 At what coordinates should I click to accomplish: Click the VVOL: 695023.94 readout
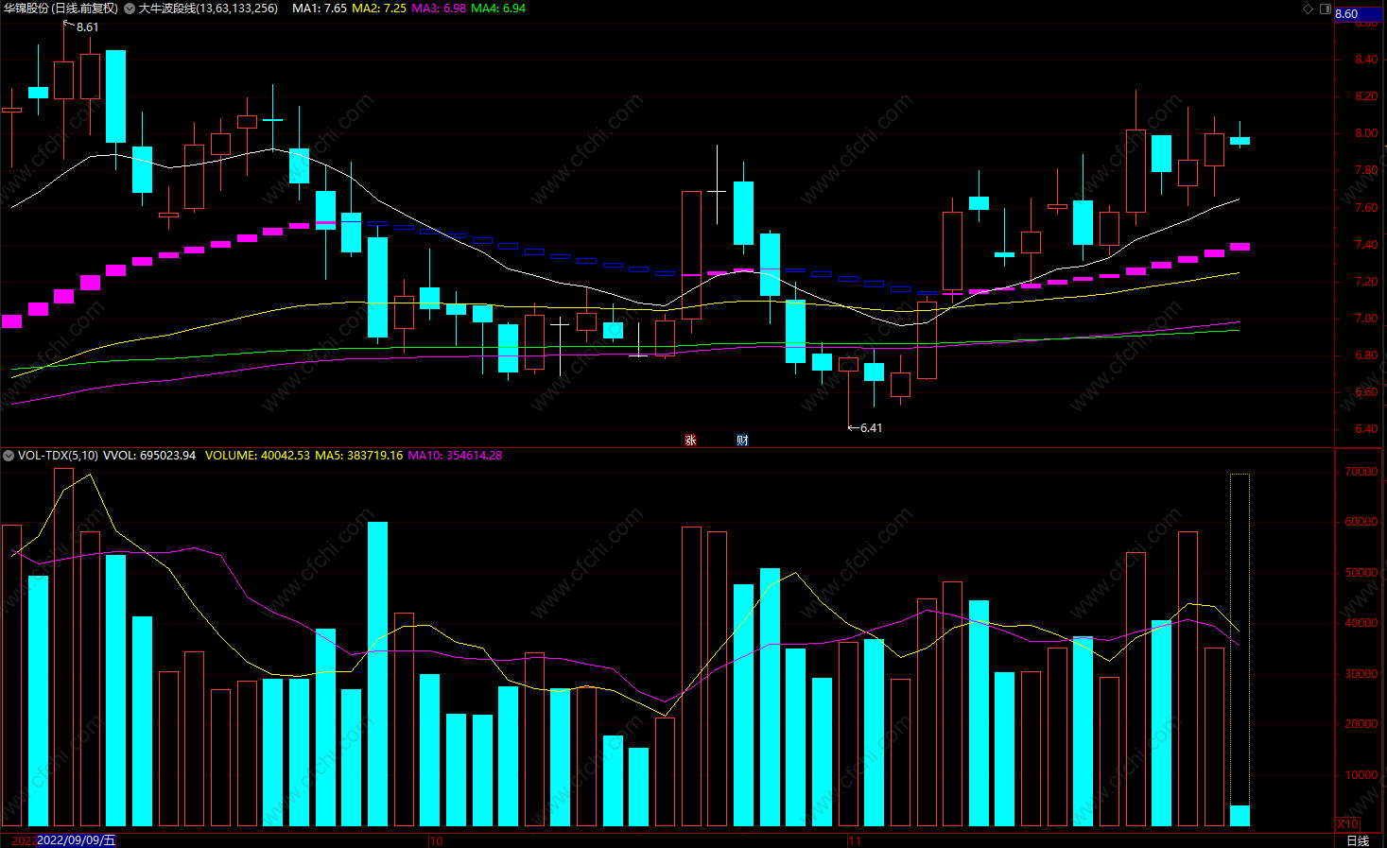point(149,456)
